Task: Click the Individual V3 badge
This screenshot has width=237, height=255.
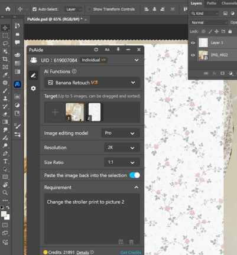Action: pos(93,60)
